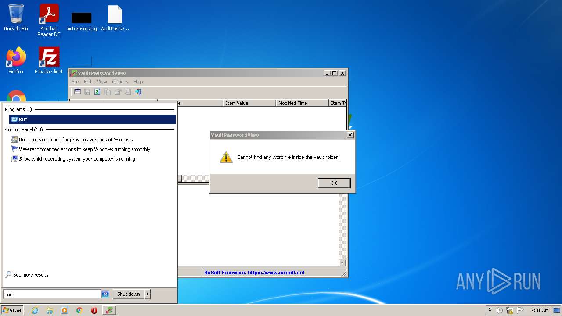Click the 7:31 AM clock
Screen dimensions: 562x316
540,310
